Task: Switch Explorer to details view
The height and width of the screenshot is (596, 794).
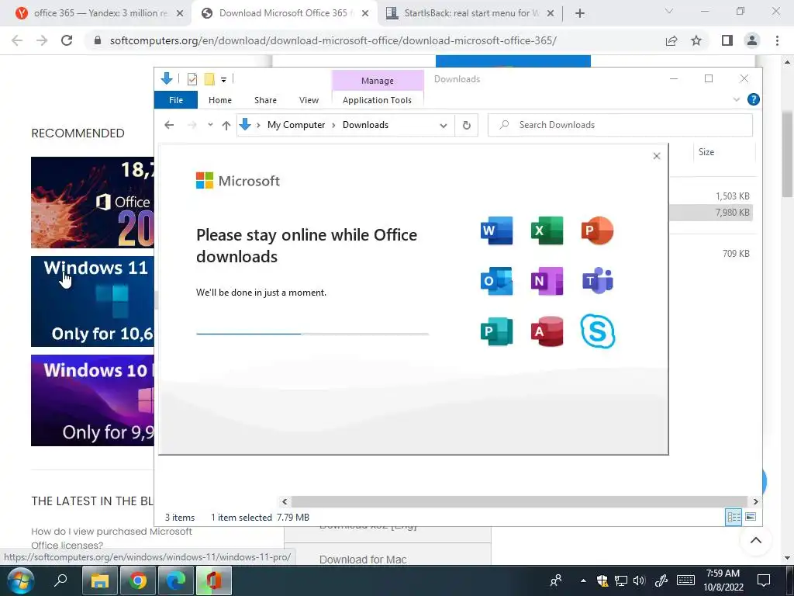Action: [x=734, y=516]
